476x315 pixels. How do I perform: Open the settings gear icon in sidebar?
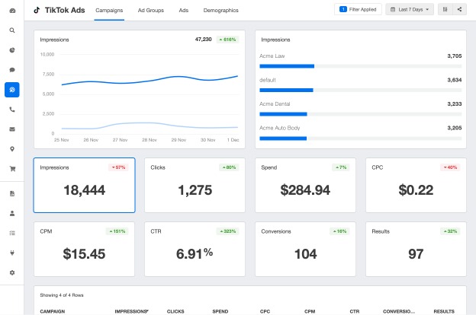[12, 272]
